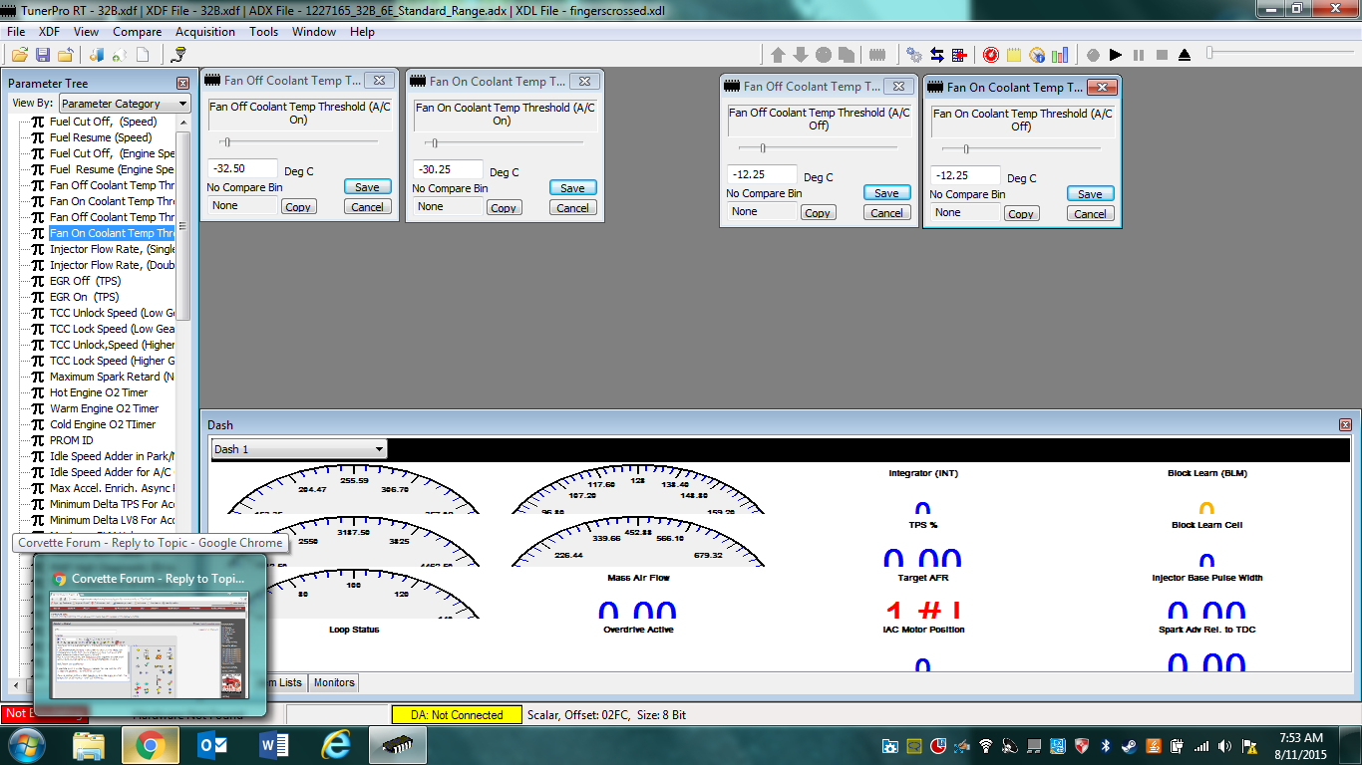This screenshot has width=1362, height=765.
Task: Click the emulation cable connector toolbar icon
Action: tap(878, 55)
